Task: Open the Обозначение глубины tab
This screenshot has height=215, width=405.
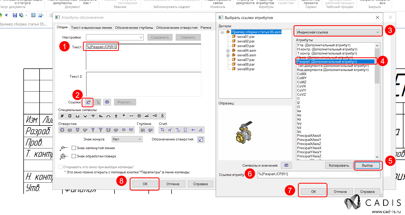Action: click(x=134, y=28)
